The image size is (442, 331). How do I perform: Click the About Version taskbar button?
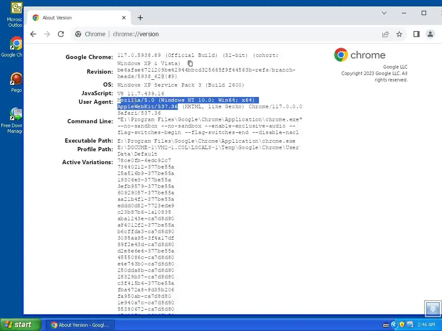[x=80, y=325]
